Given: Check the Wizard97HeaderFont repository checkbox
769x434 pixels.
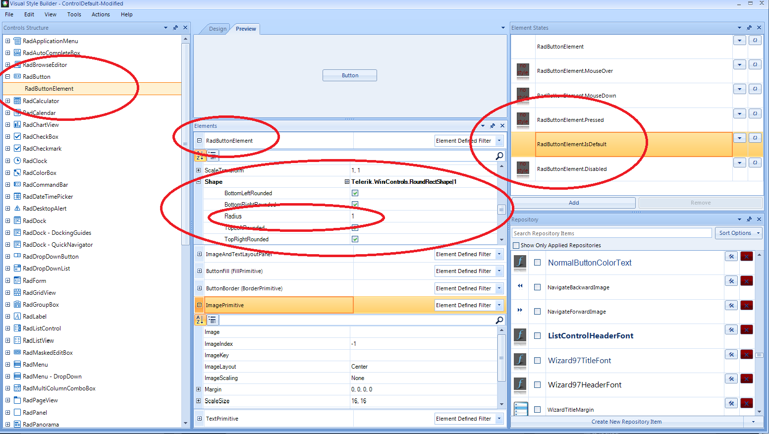Looking at the screenshot, I should point(537,384).
